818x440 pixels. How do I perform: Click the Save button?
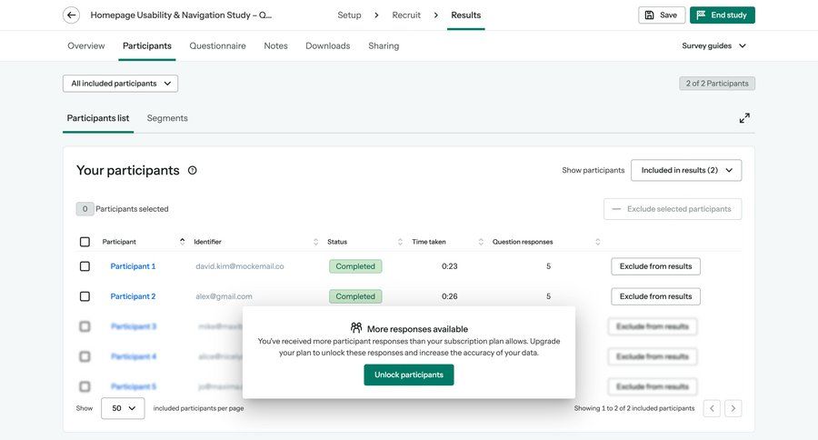click(x=662, y=15)
